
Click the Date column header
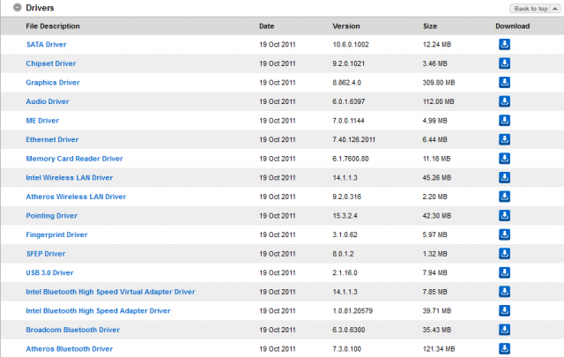(266, 26)
